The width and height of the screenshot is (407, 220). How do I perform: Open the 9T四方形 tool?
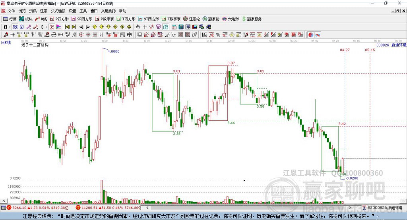(149, 19)
